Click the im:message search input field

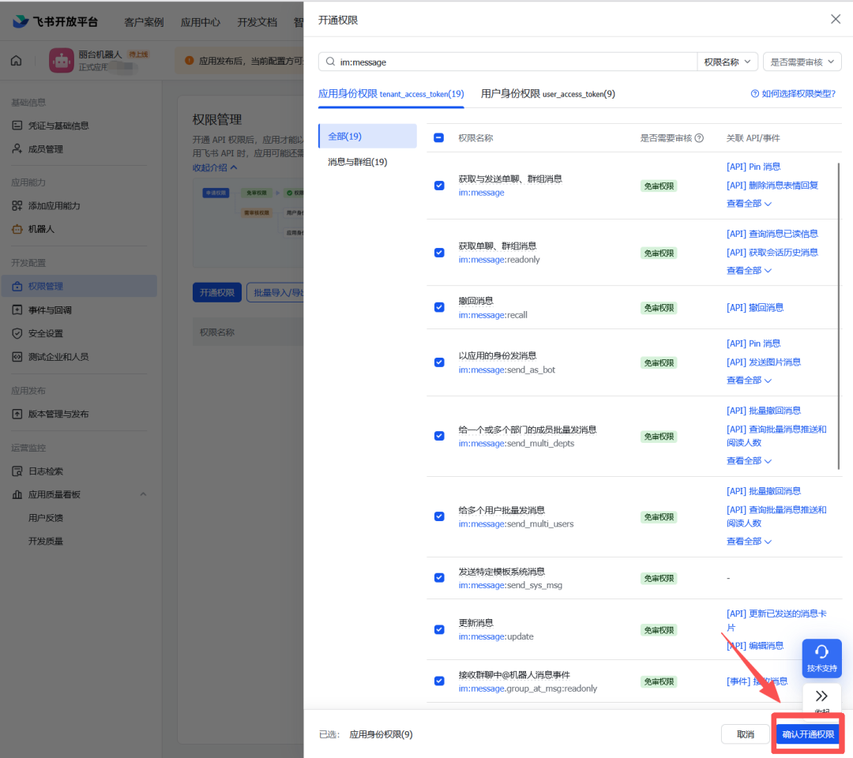[508, 62]
